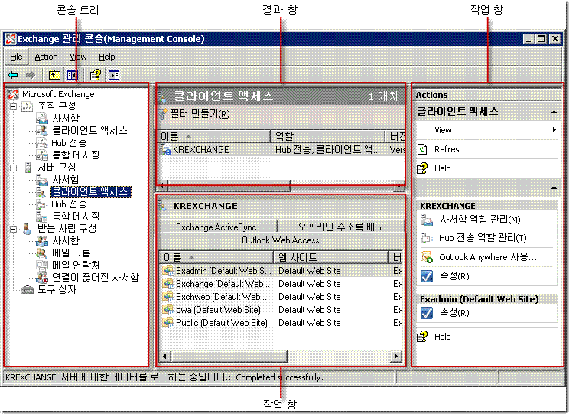Viewport: 569px width, 414px height.
Task: Select the Exchweb (Default Web...) row
Action: coord(282,297)
